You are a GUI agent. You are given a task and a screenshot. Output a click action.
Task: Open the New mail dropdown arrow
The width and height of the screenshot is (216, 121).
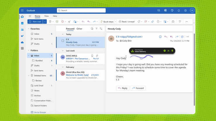click(x=45, y=22)
